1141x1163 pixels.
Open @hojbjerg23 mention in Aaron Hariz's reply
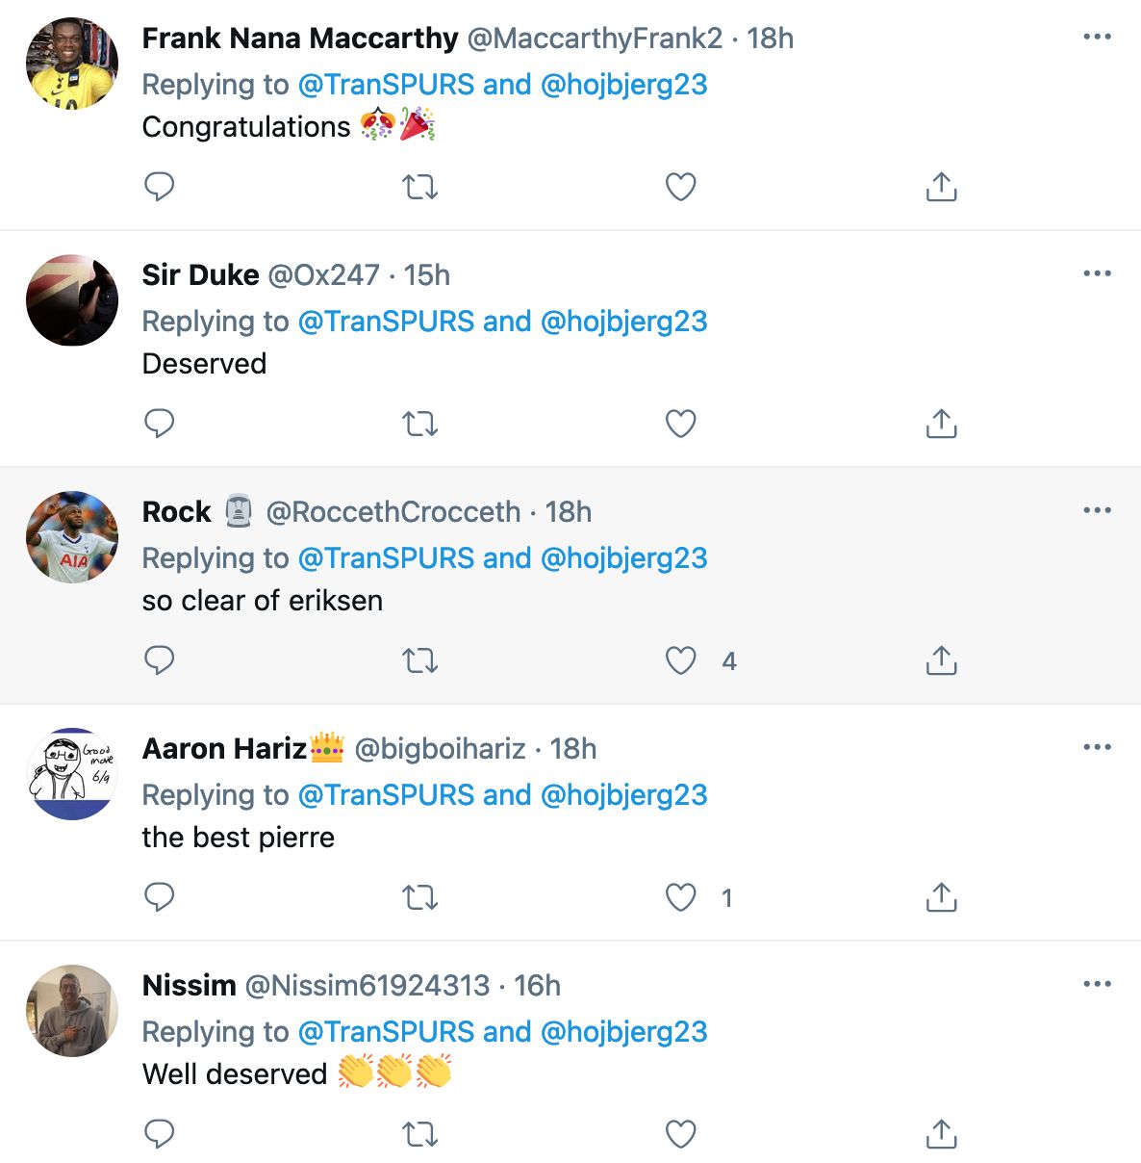pyautogui.click(x=623, y=795)
